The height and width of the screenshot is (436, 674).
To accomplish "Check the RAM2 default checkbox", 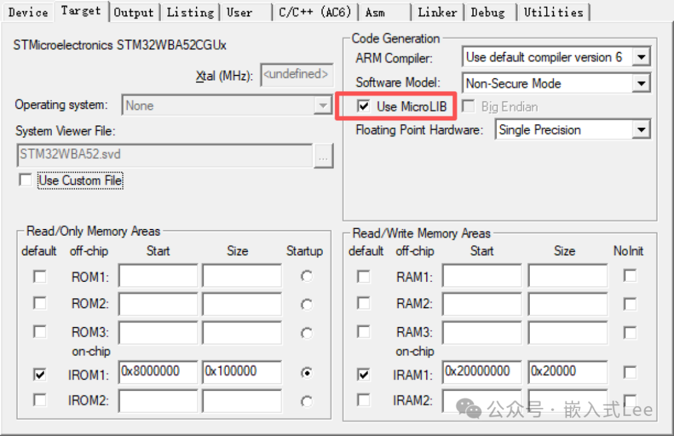I will (x=363, y=303).
